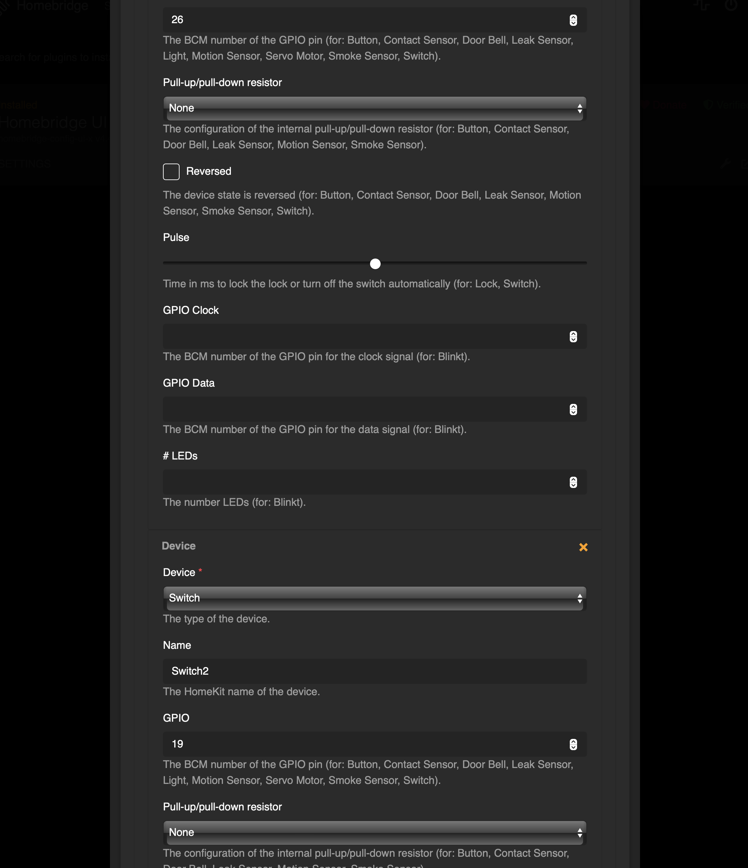The width and height of the screenshot is (748, 868).
Task: Open the Device type dropdown showing Switch
Action: [x=375, y=598]
